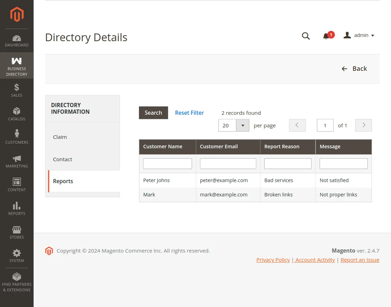Image resolution: width=391 pixels, height=307 pixels.
Task: Click the Customer Name filter field
Action: 167,163
